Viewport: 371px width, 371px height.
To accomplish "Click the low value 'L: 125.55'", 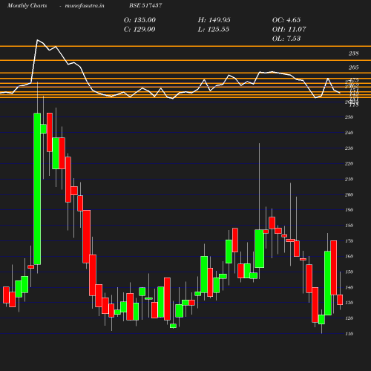I will click(214, 30).
